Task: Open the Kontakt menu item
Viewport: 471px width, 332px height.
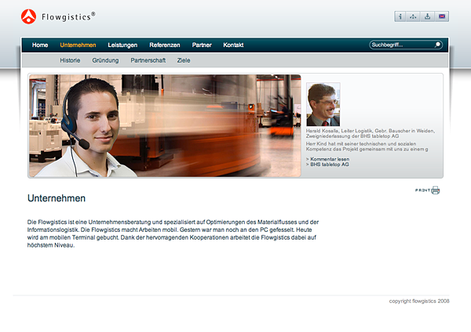Action: pyautogui.click(x=234, y=45)
